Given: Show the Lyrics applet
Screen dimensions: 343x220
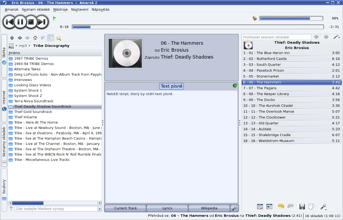Looking at the screenshot, I should pyautogui.click(x=167, y=208).
